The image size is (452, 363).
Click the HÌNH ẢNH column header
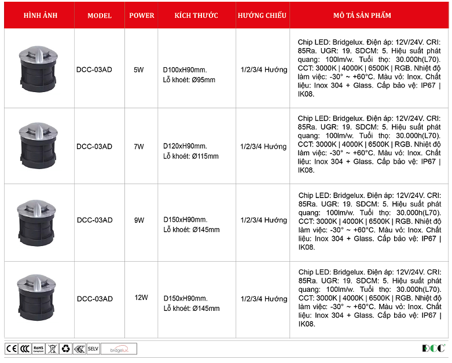40,16
